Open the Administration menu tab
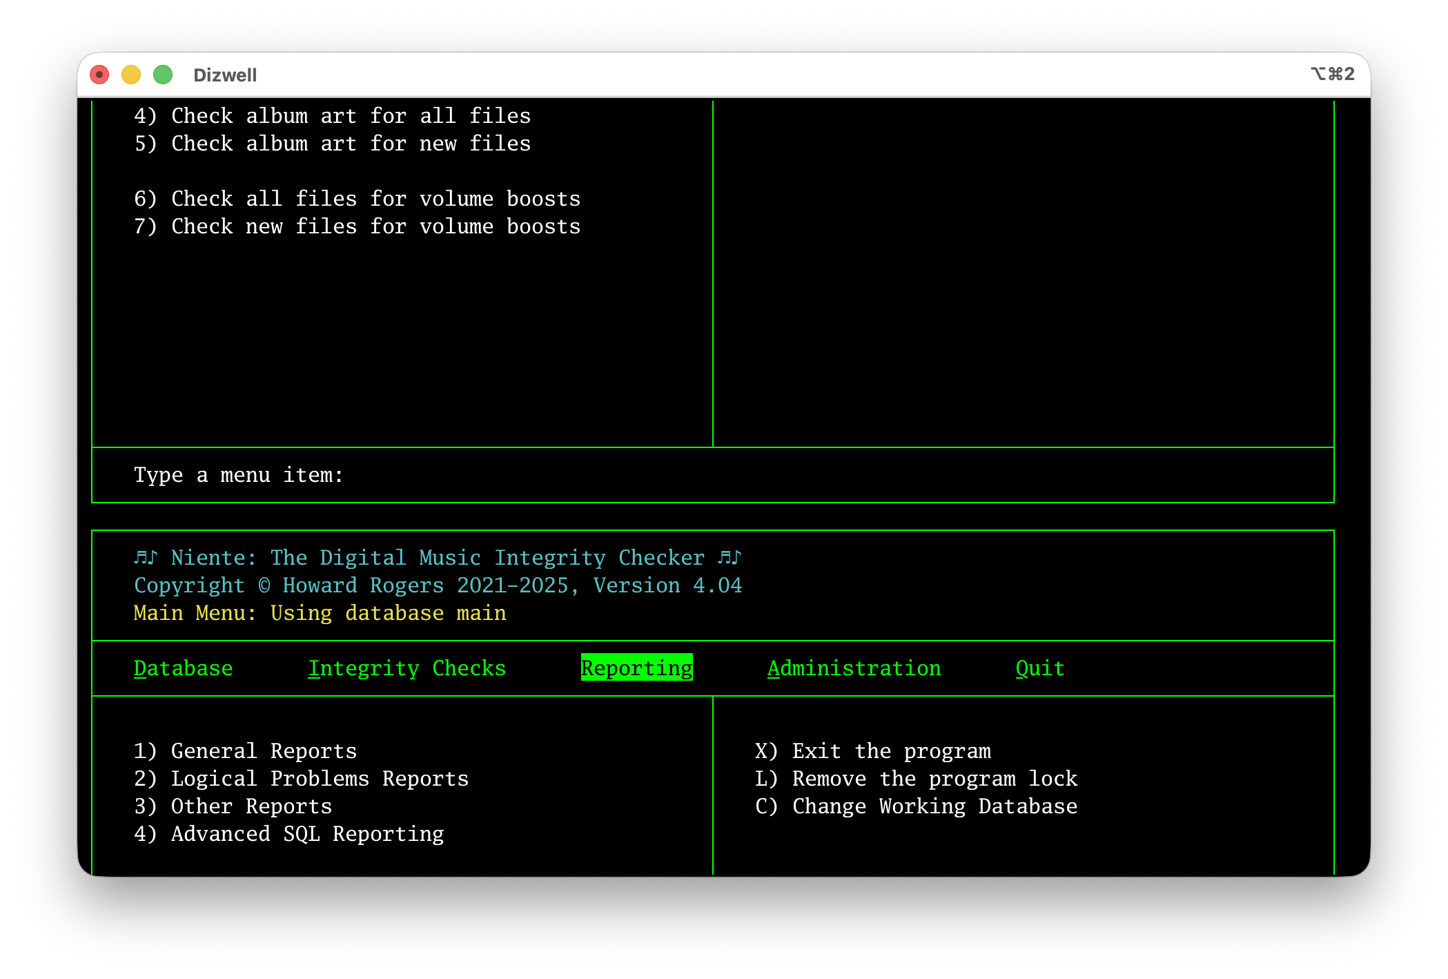Viewport: 1448px width, 979px height. click(x=854, y=668)
